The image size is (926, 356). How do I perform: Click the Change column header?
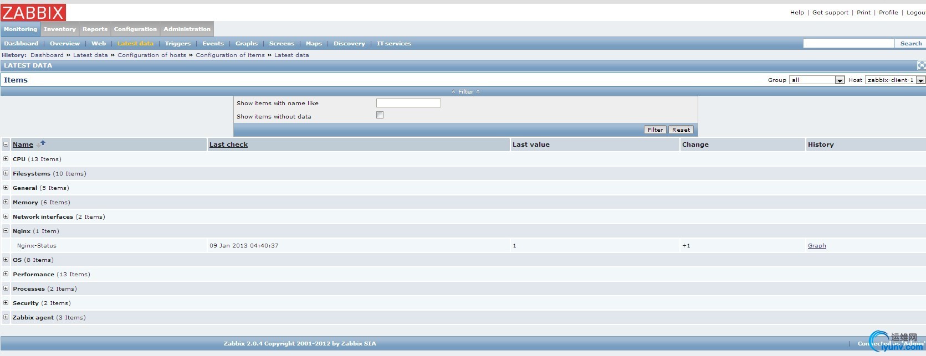pyautogui.click(x=695, y=144)
